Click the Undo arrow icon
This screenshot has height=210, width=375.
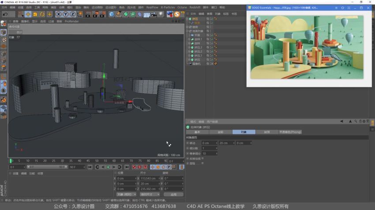point(5,14)
